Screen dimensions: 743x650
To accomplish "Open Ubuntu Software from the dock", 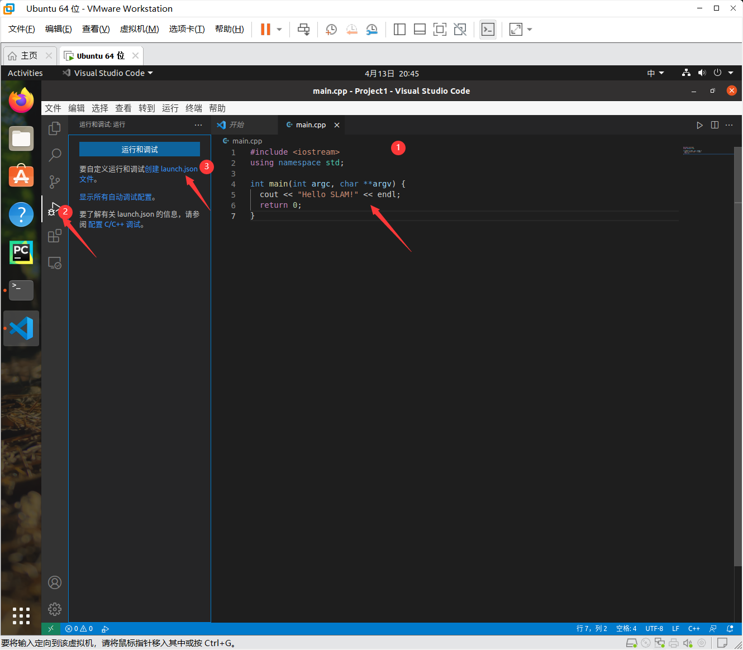I will (21, 176).
